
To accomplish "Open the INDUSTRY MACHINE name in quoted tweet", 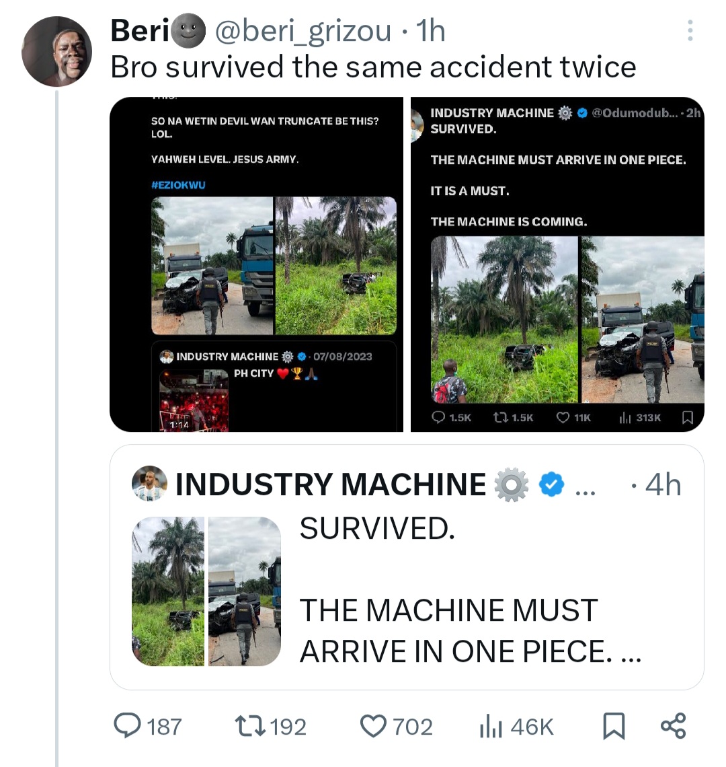I will click(x=330, y=484).
